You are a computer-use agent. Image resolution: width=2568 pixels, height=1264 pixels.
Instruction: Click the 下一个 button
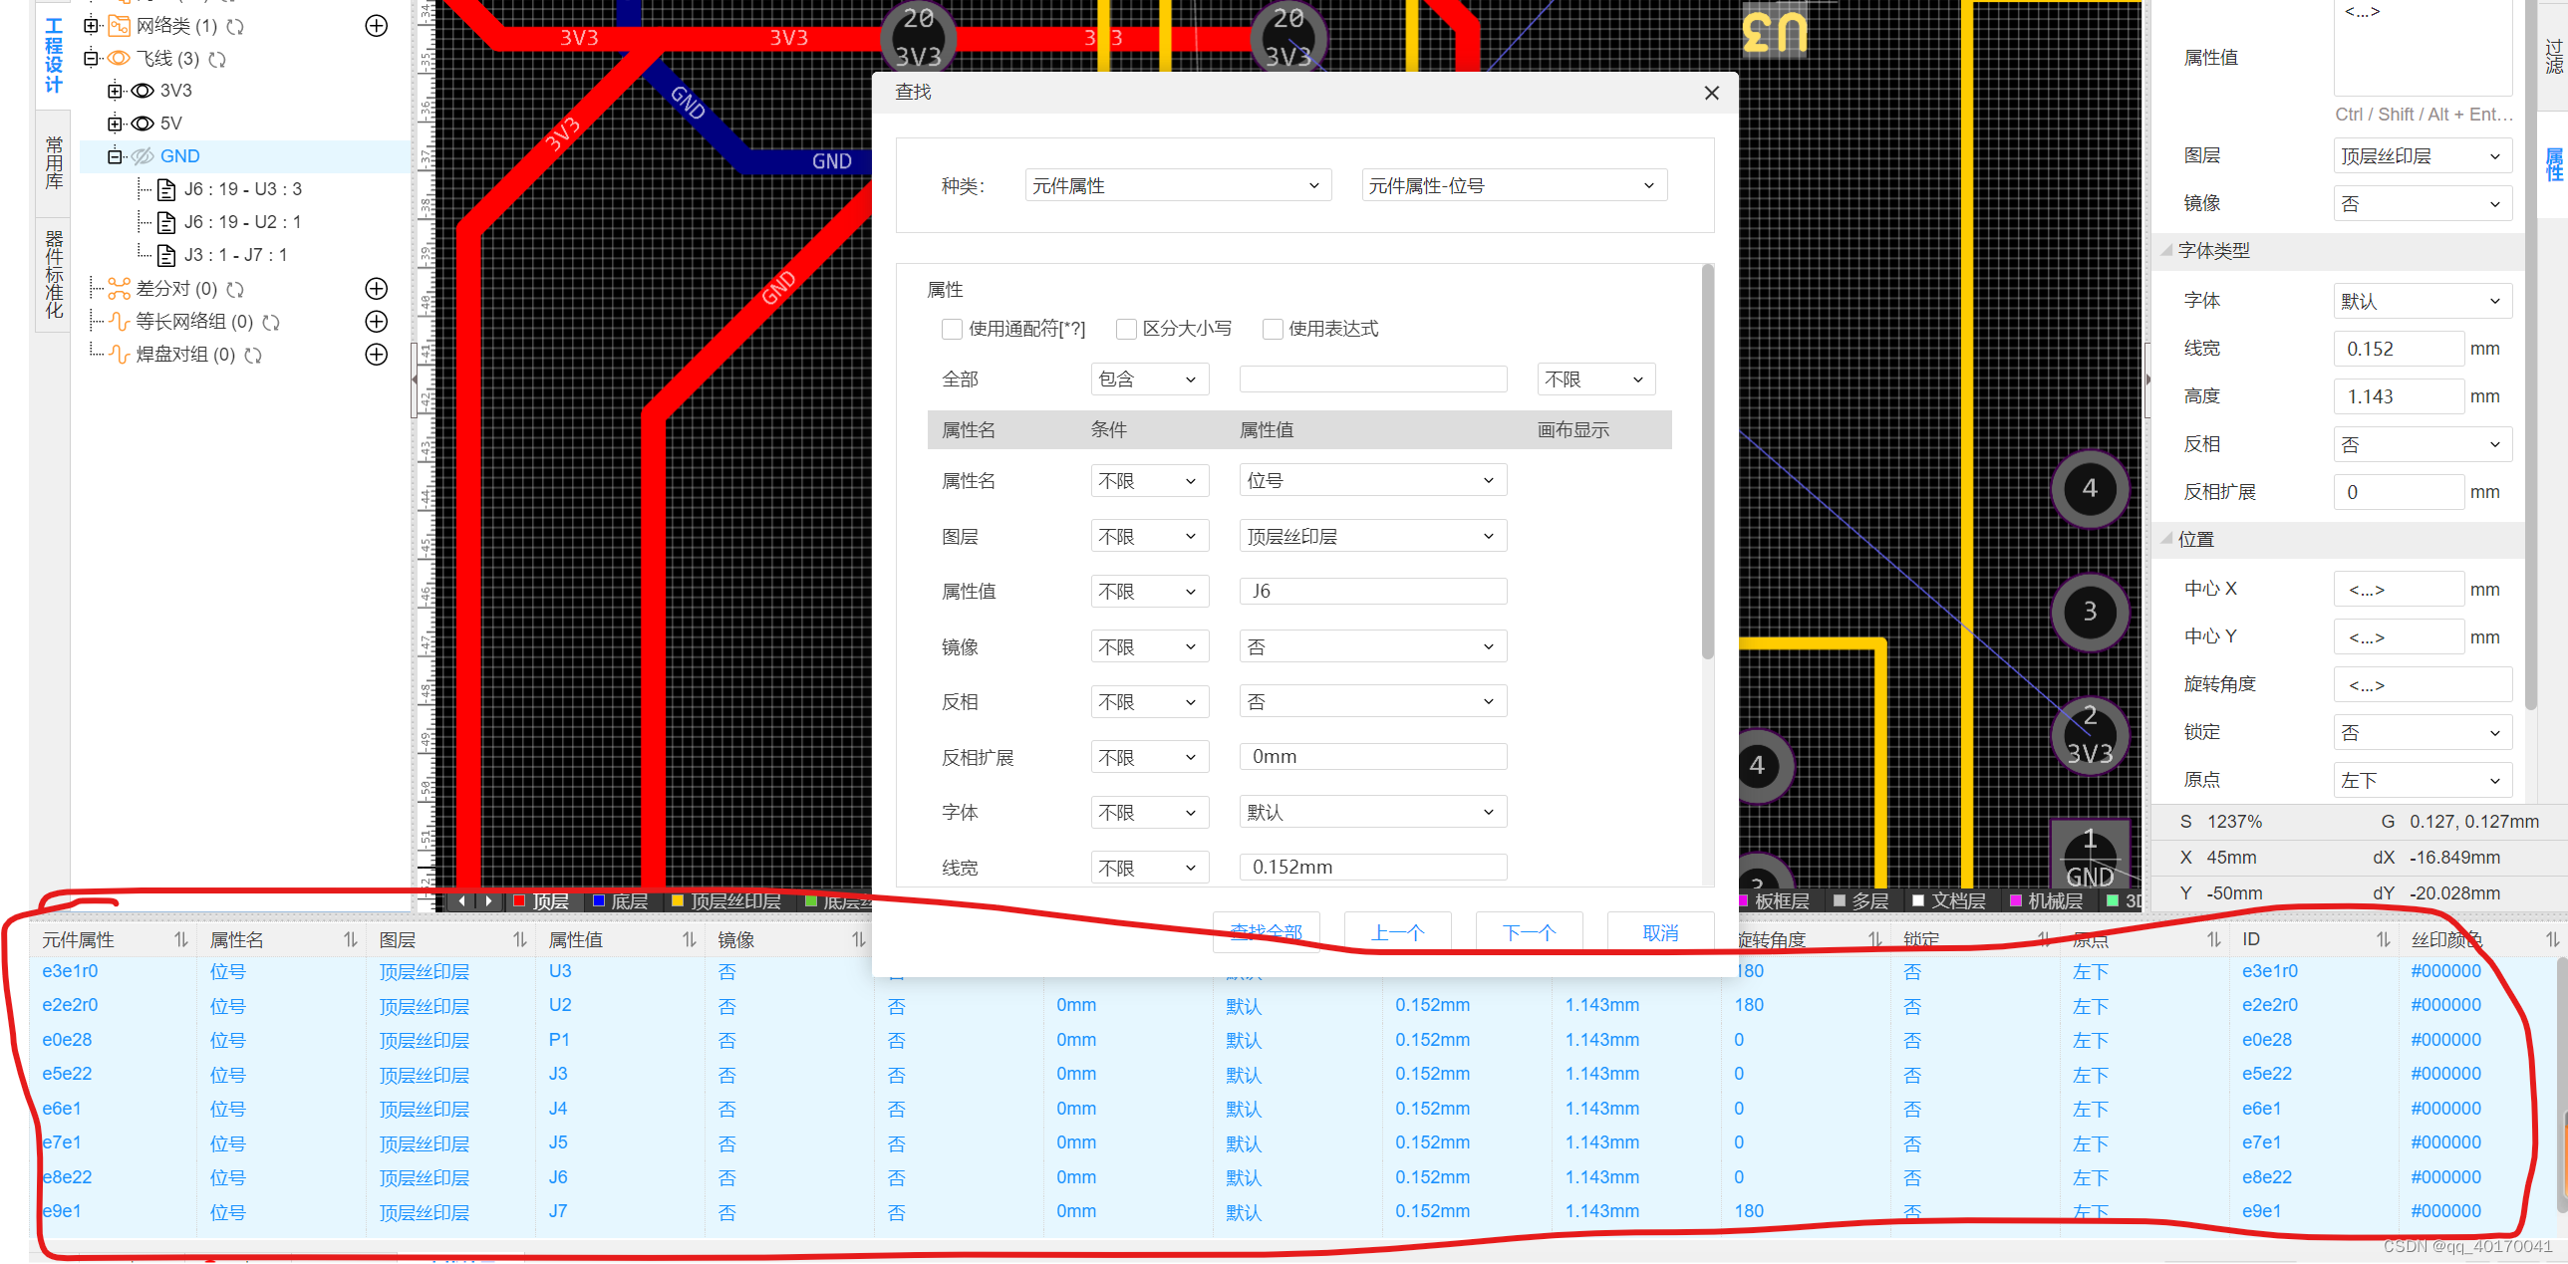point(1529,932)
